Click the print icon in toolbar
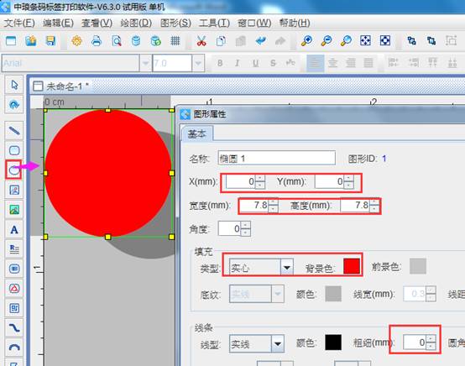The width and height of the screenshot is (465, 366). click(97, 41)
